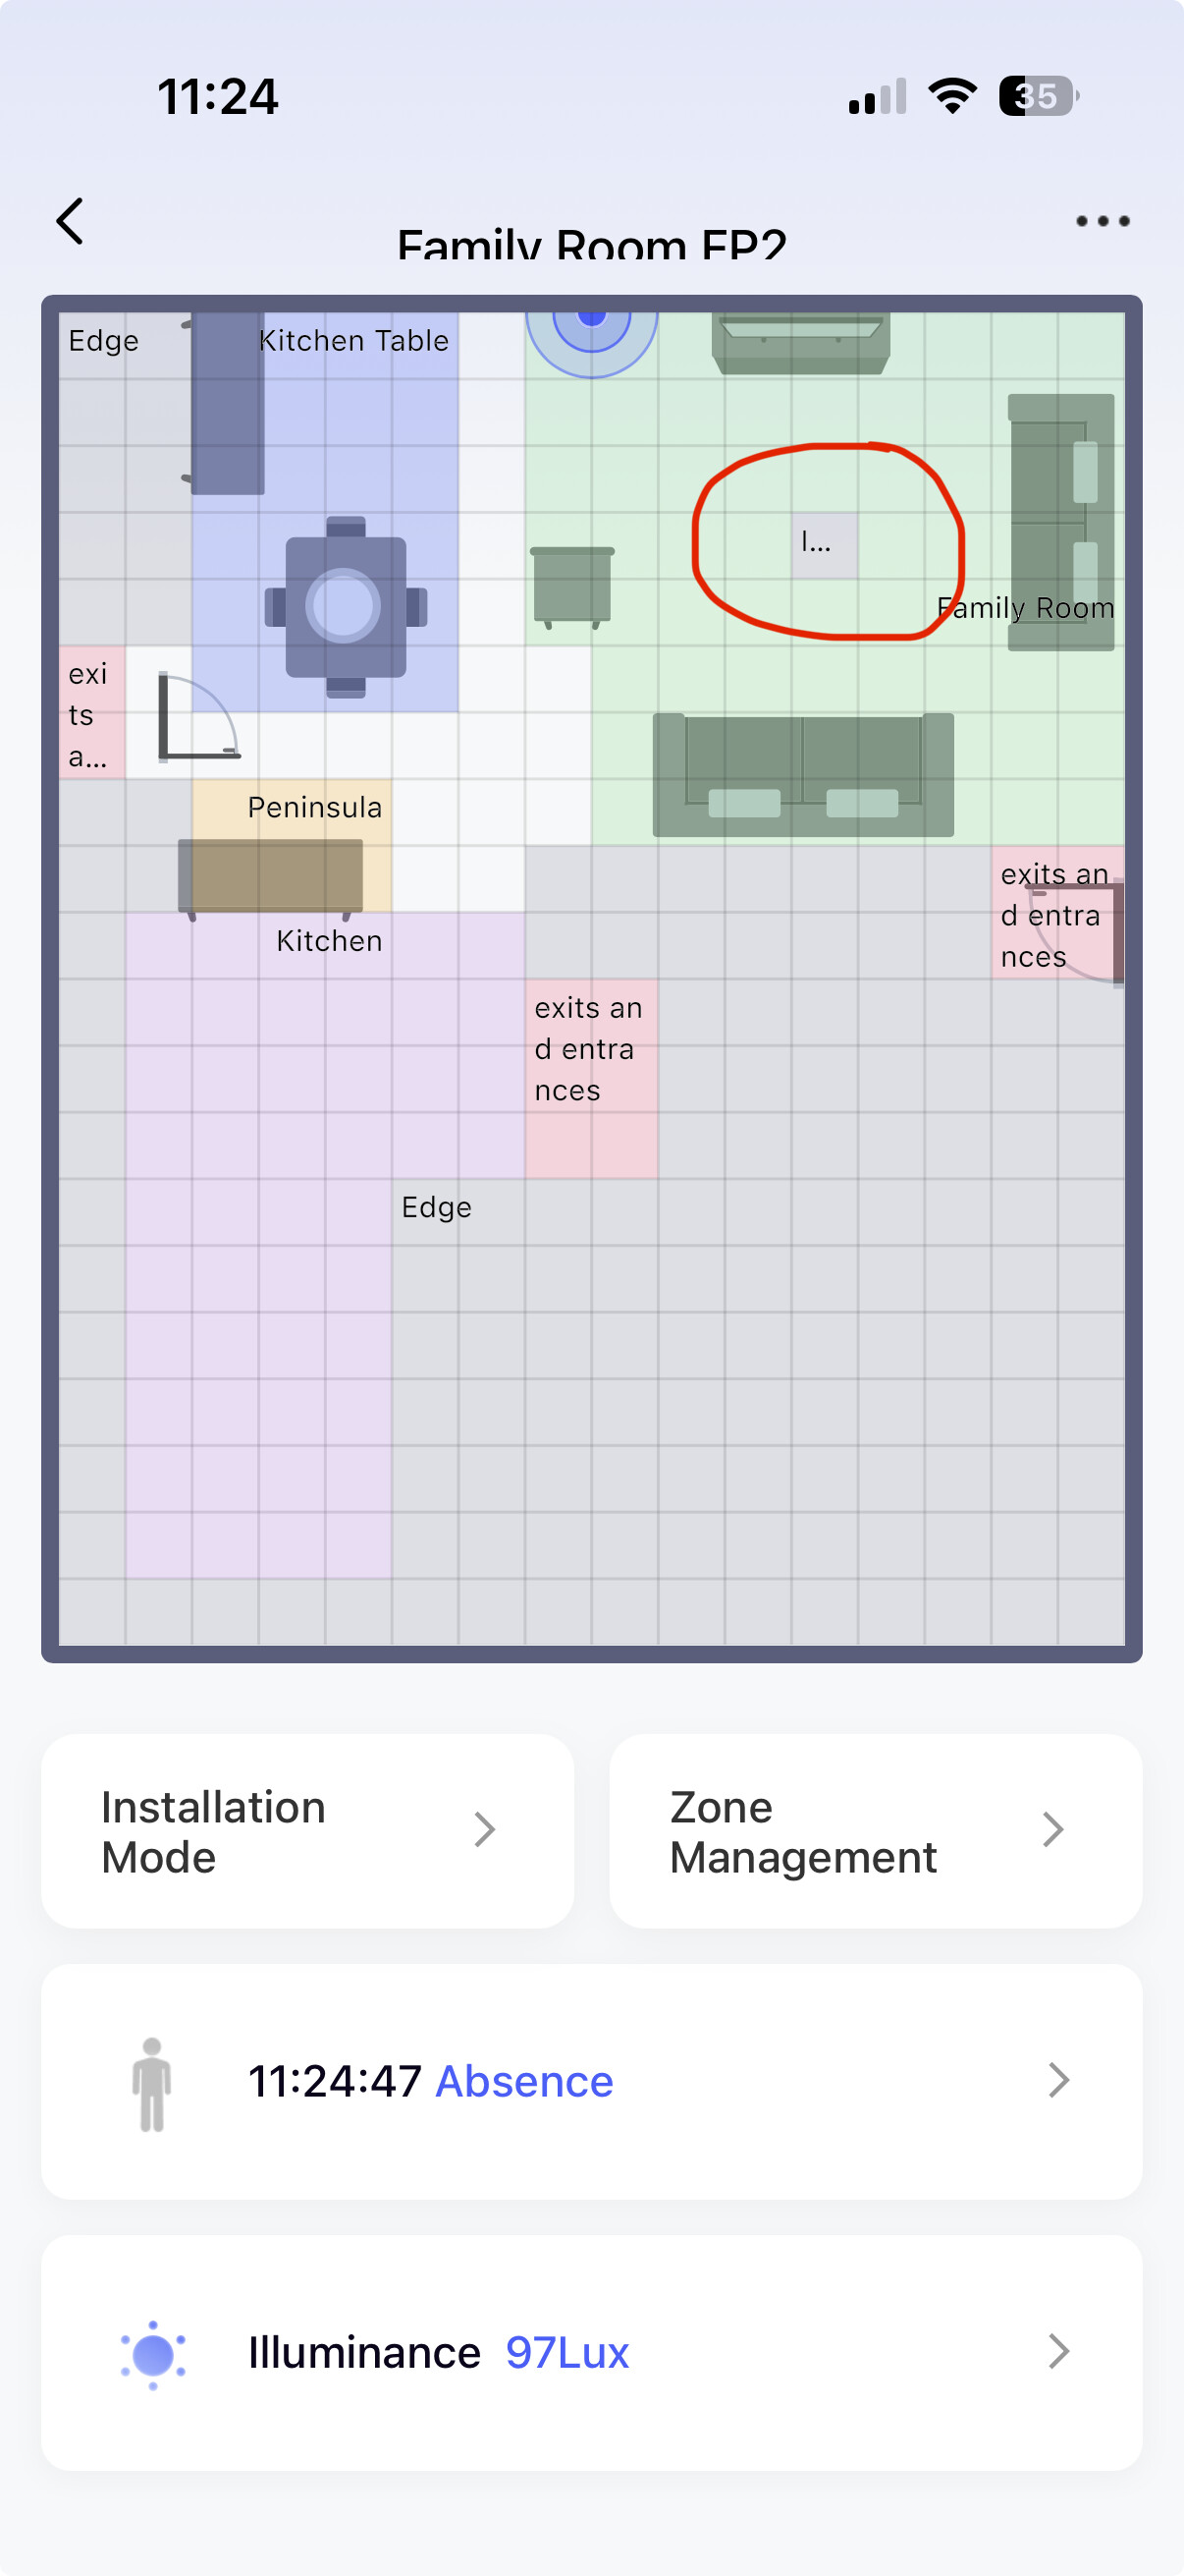Tap the small side table icon
This screenshot has height=2576, width=1184.
pos(571,586)
